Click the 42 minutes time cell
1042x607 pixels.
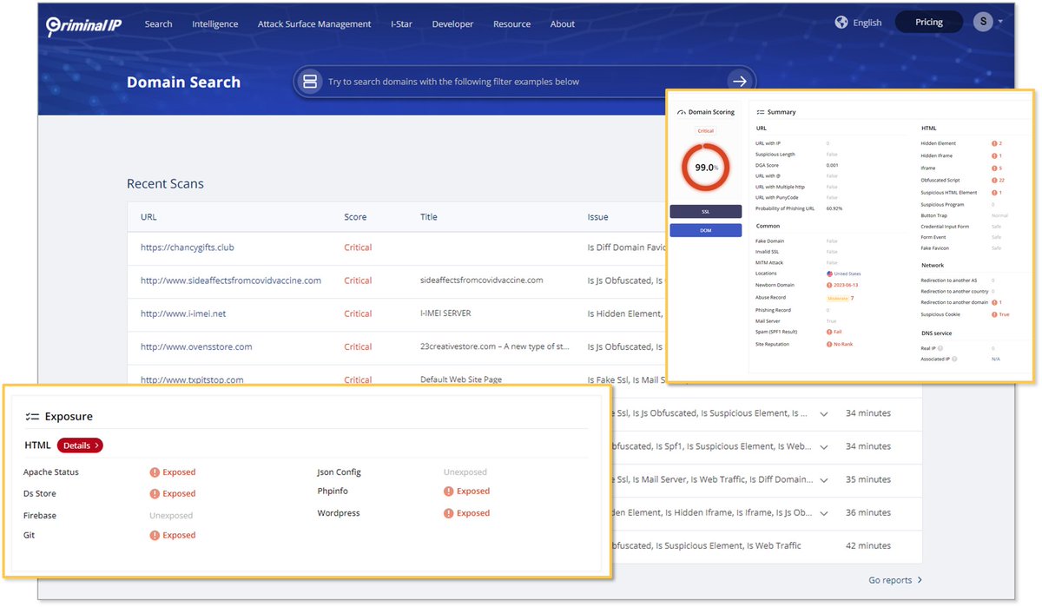(x=868, y=545)
